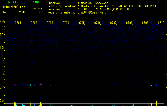Click the 0.9 kHz axis label
Image resolution: width=167 pixels, height=106 pixels.
click(2, 61)
